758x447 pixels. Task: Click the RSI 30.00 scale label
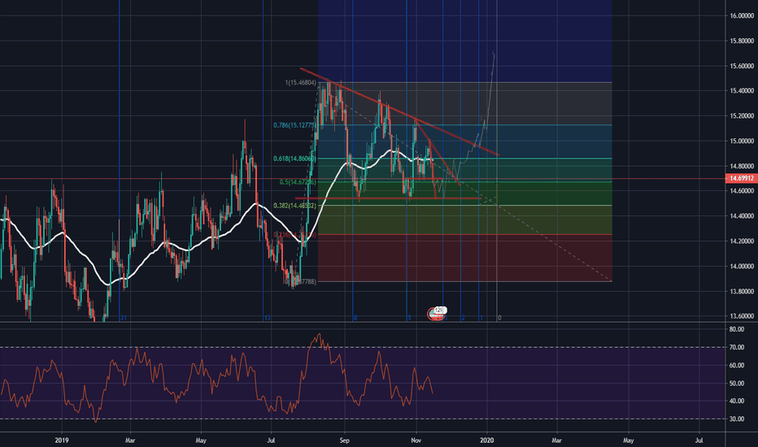738,419
